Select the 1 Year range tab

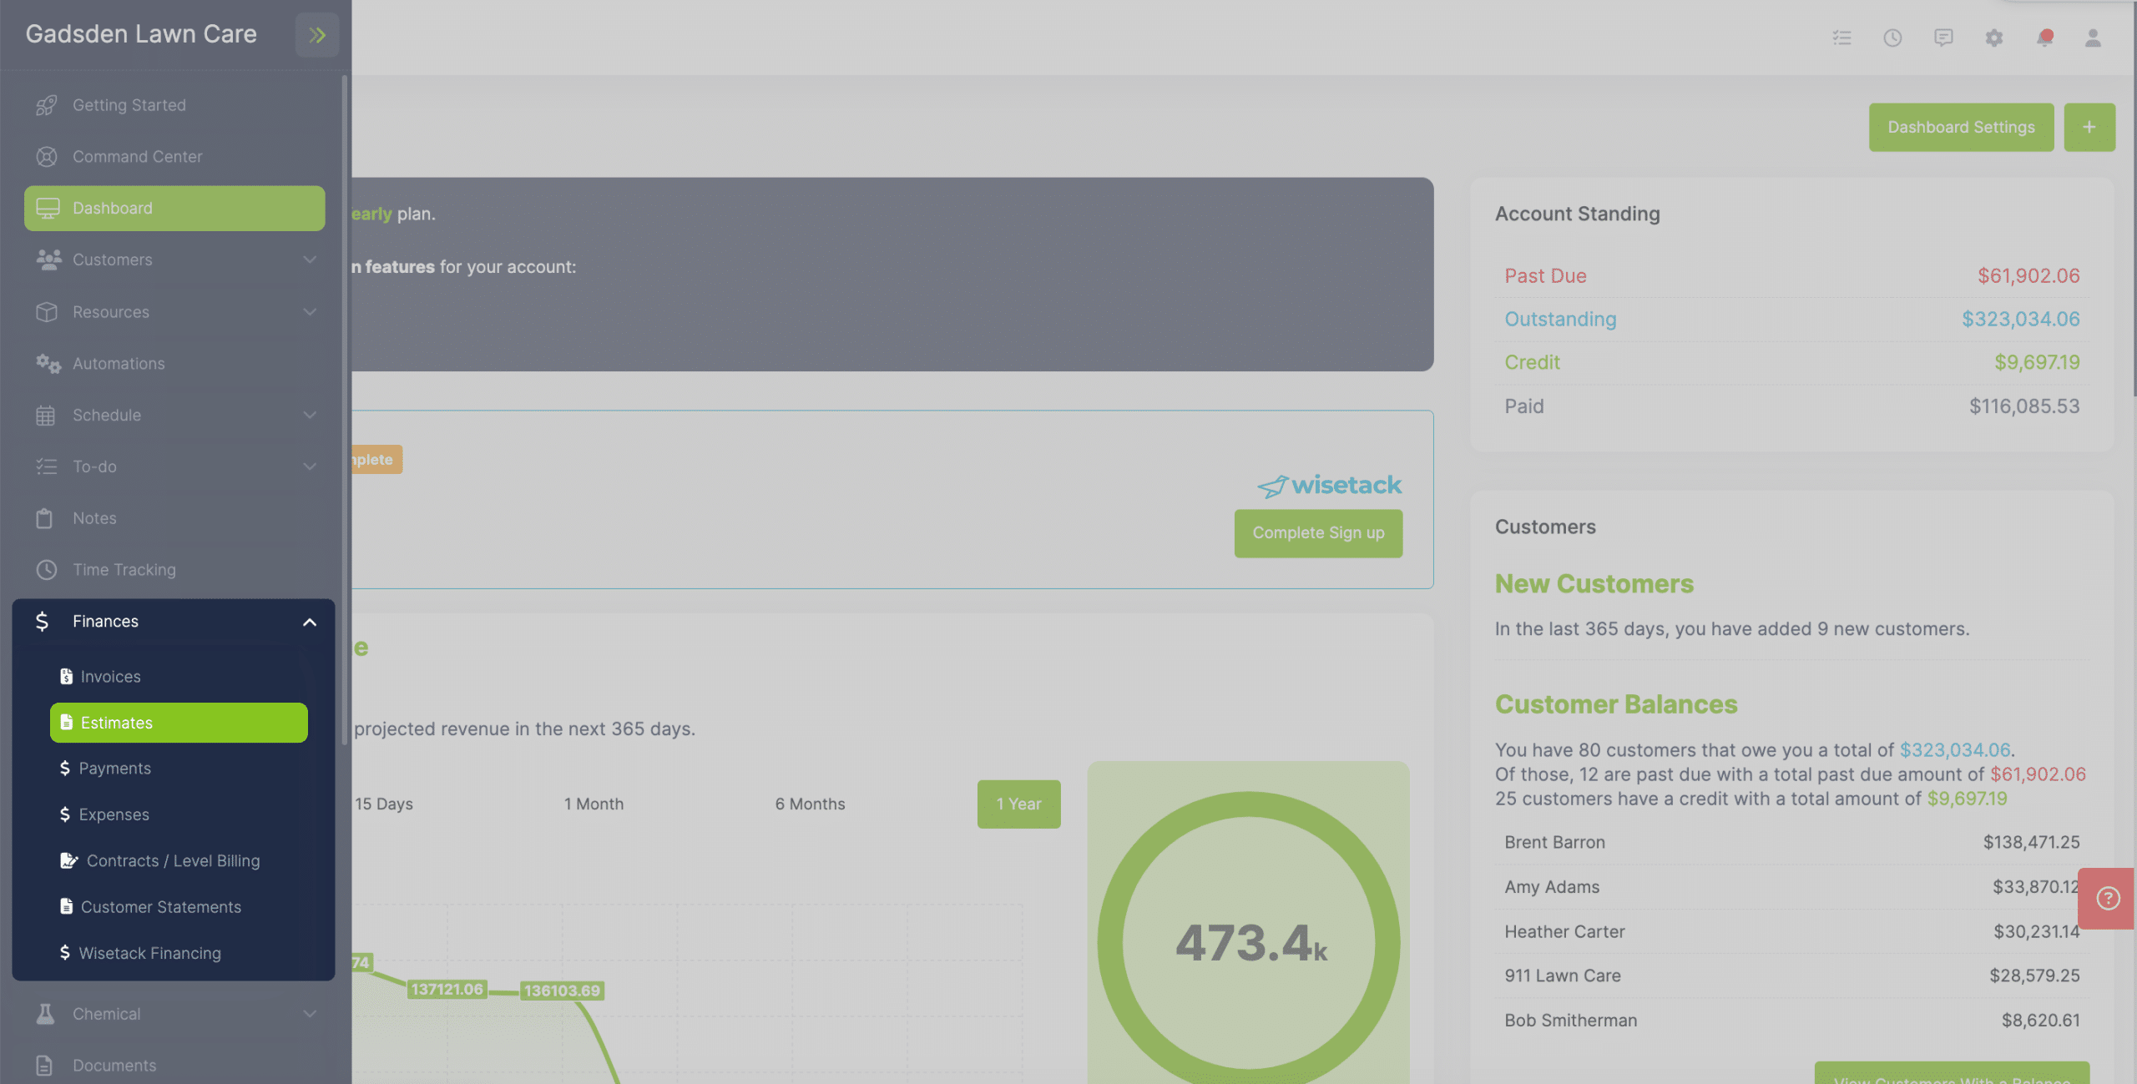tap(1018, 804)
